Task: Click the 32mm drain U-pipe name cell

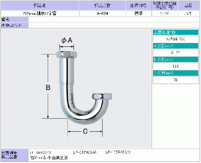Action: click(x=40, y=14)
